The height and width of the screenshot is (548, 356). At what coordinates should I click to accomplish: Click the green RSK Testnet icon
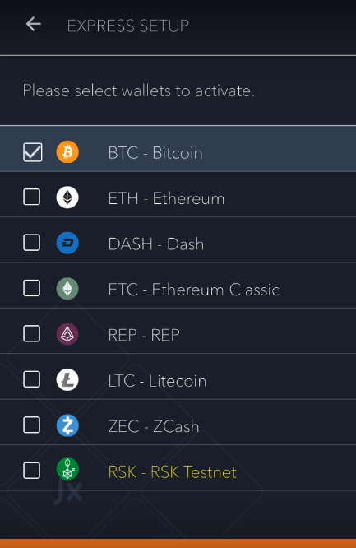tap(67, 469)
